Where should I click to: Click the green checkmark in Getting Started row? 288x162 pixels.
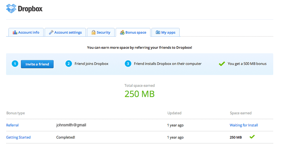tap(252, 137)
